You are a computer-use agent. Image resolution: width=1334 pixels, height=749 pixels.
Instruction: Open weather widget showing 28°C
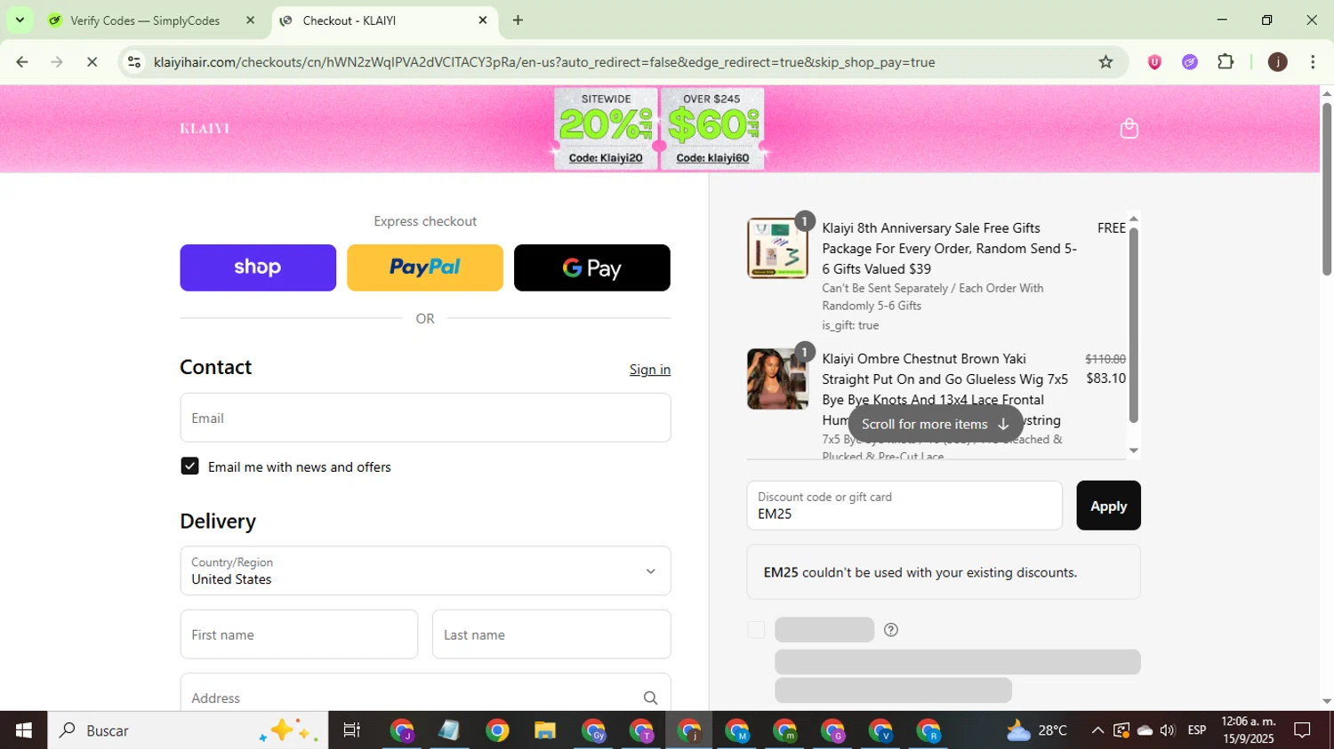tap(1036, 730)
